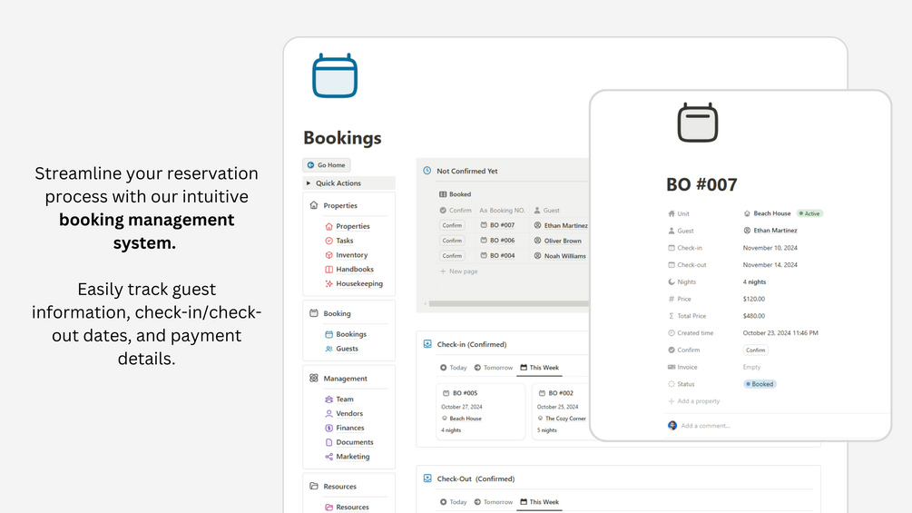Click the Inventory box icon
The image size is (912, 513).
pos(329,255)
